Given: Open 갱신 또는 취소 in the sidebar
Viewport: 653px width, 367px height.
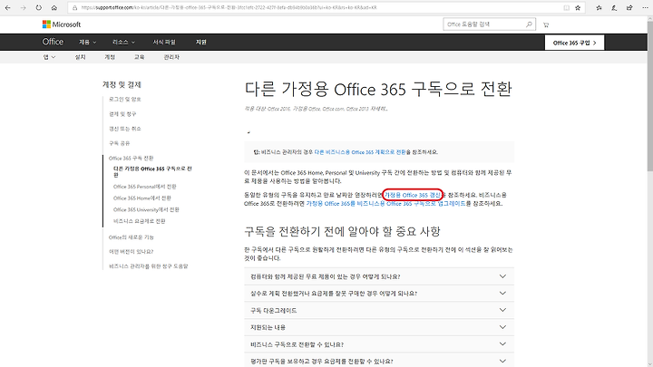Looking at the screenshot, I should point(125,129).
